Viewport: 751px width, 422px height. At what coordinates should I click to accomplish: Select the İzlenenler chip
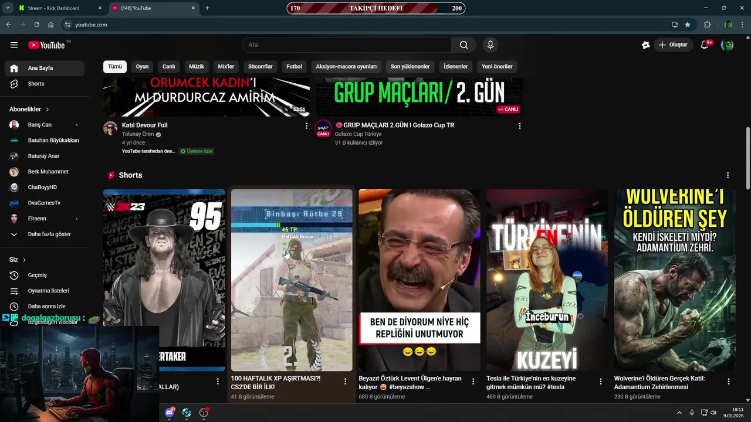tap(456, 67)
